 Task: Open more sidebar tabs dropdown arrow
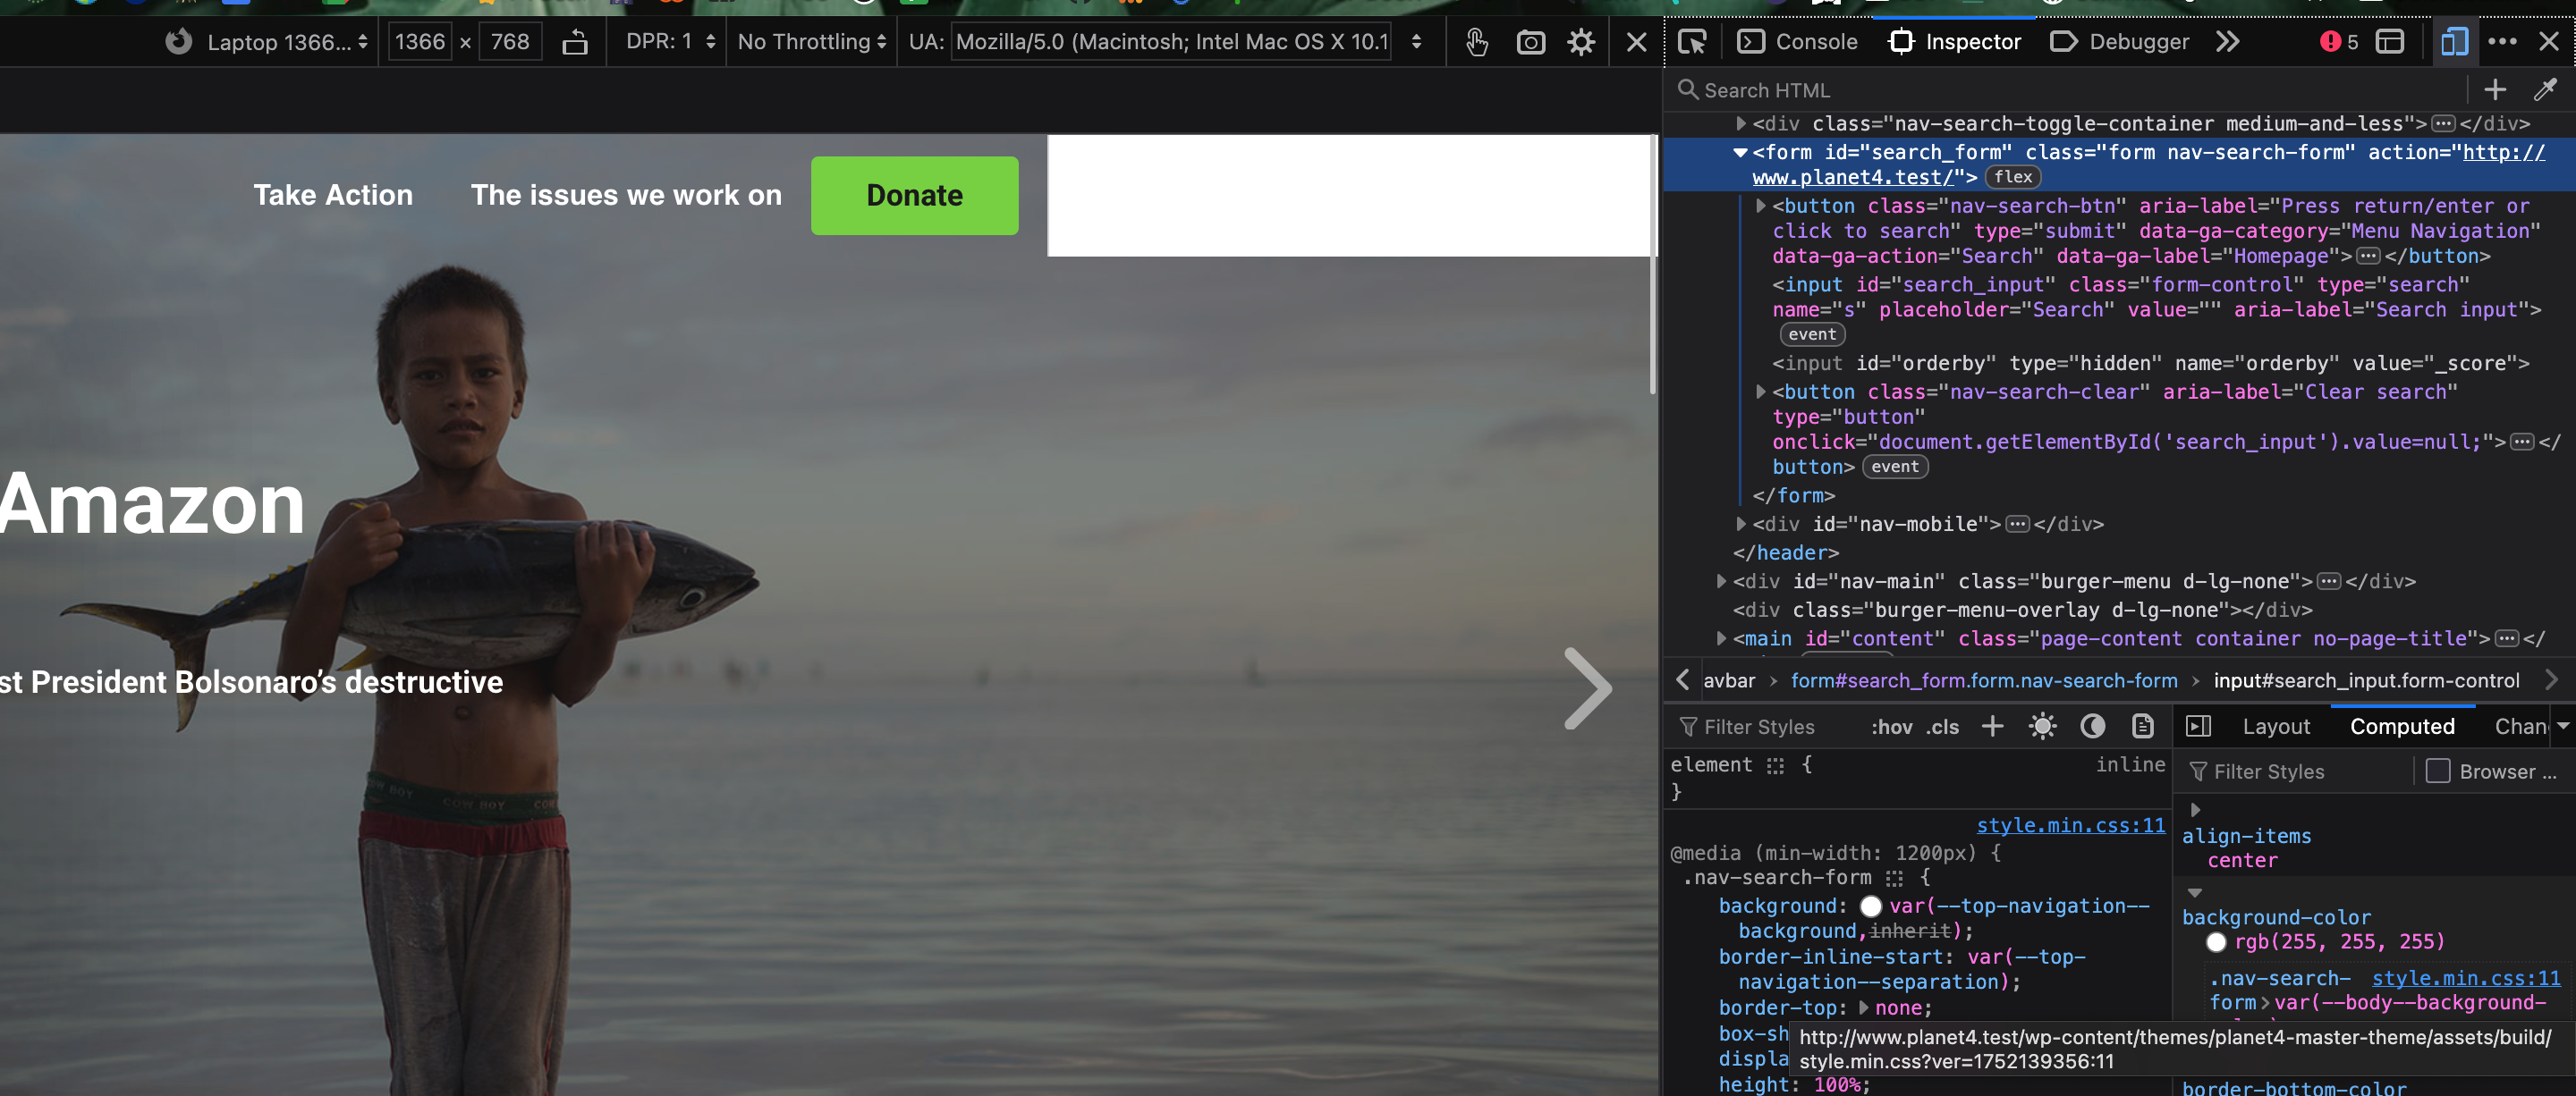[x=2563, y=726]
